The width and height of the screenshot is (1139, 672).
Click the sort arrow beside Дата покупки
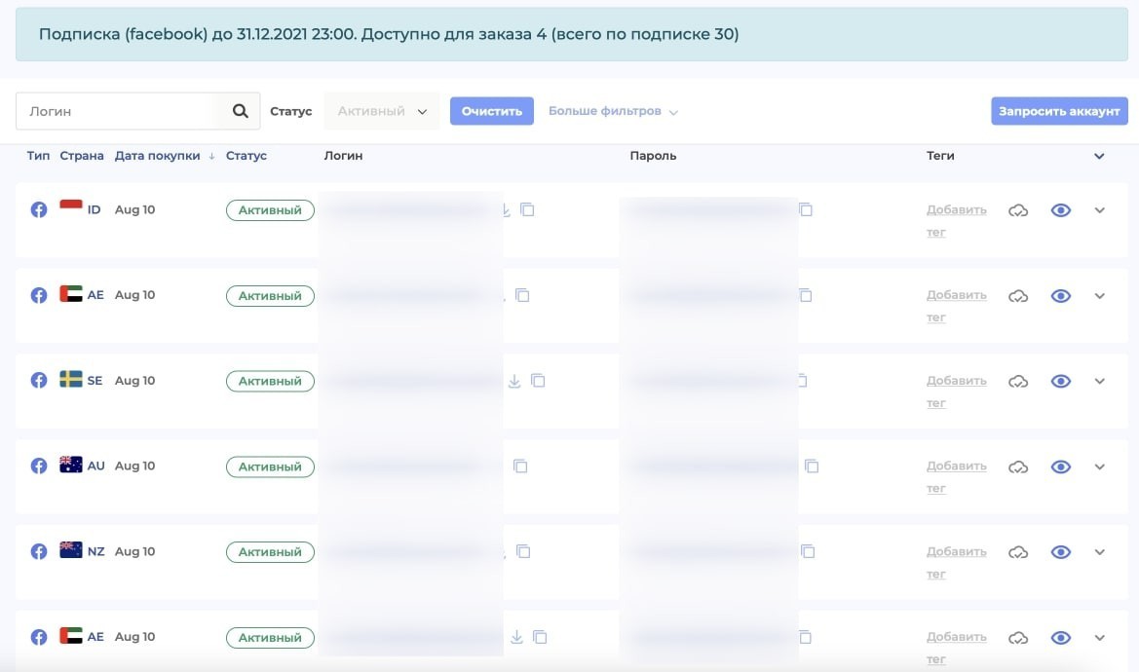[x=211, y=156]
